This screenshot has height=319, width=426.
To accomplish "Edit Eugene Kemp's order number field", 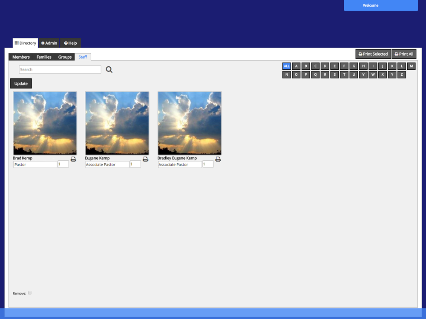I will [x=135, y=164].
